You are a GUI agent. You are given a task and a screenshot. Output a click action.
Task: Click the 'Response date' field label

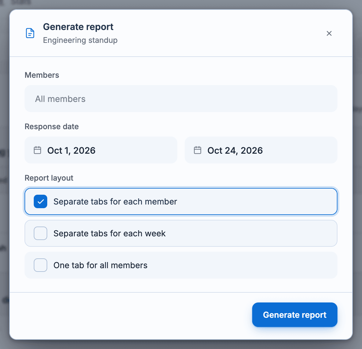(x=52, y=126)
